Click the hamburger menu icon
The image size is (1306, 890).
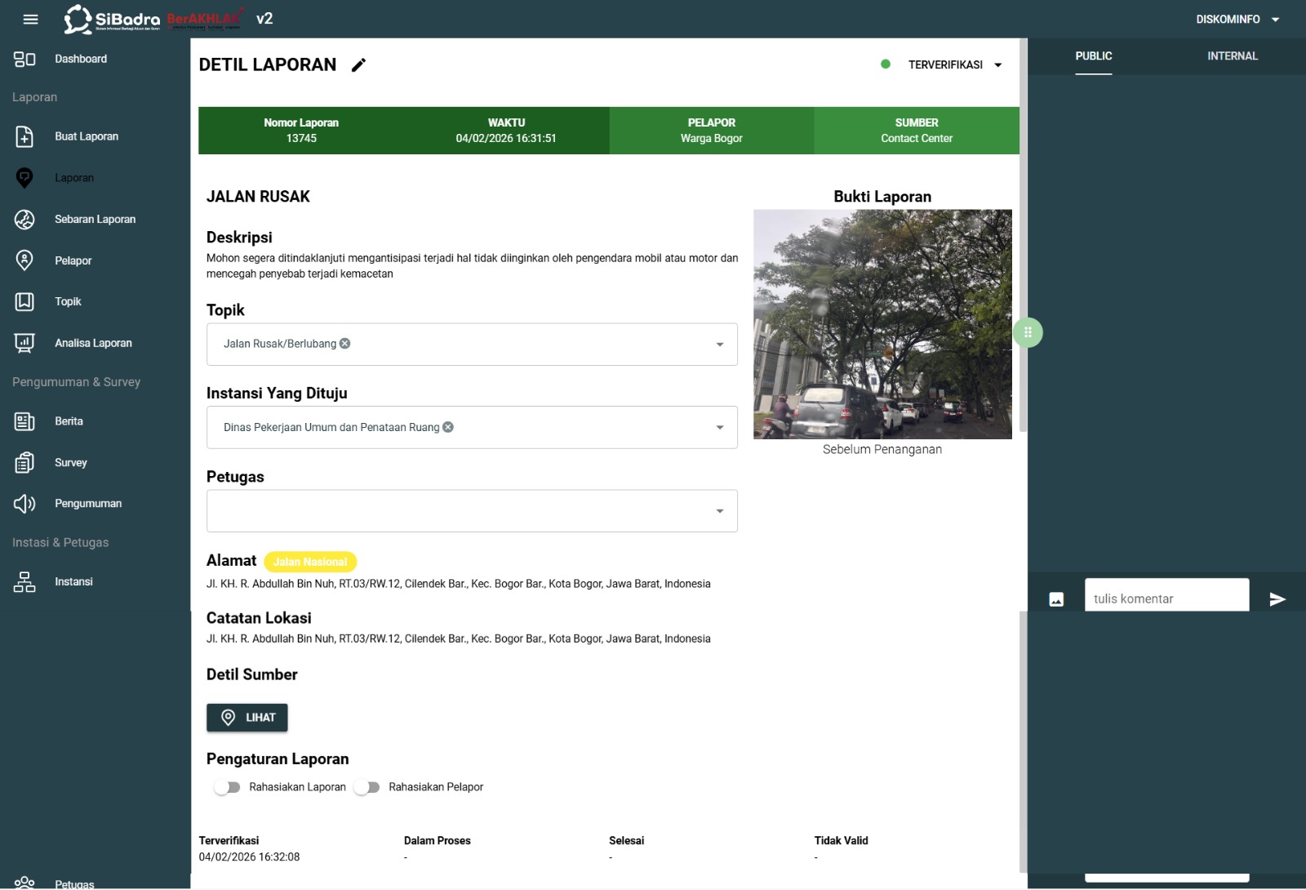tap(30, 19)
